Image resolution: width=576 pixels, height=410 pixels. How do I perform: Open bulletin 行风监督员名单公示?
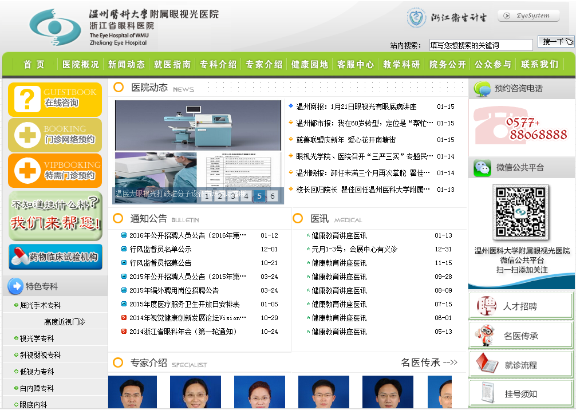(160, 250)
